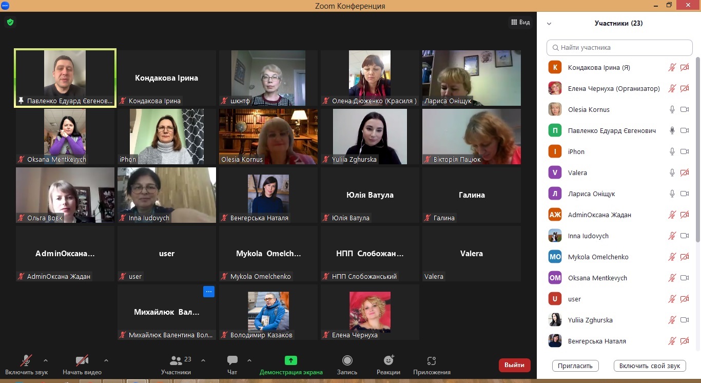
Task: Turn on camera with Начать видео
Action: click(82, 361)
